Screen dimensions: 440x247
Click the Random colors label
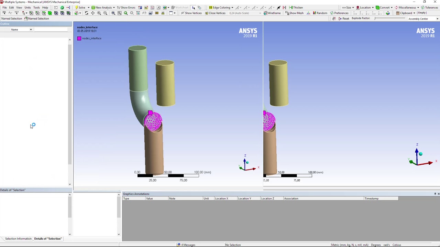coord(322,13)
